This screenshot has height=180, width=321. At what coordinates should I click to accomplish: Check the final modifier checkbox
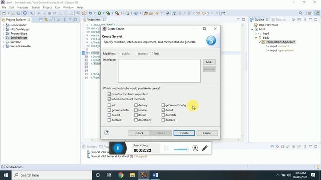click(x=151, y=54)
